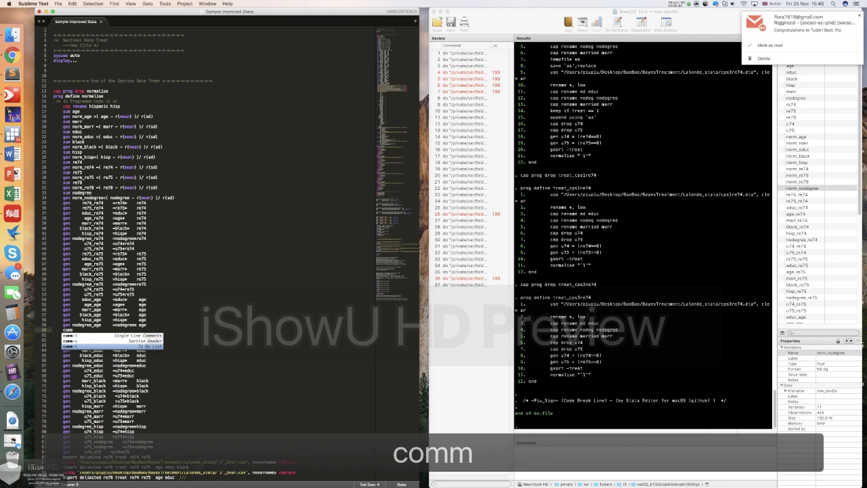Open Excel from the Dock

coord(12,194)
